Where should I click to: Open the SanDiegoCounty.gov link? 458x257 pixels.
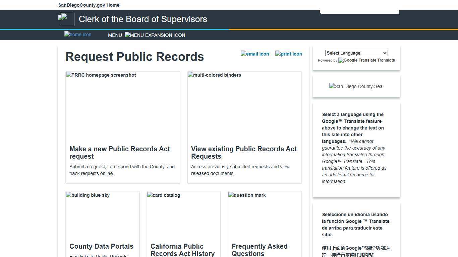click(81, 5)
